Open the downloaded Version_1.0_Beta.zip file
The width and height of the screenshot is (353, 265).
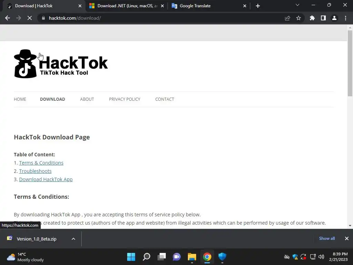point(37,239)
